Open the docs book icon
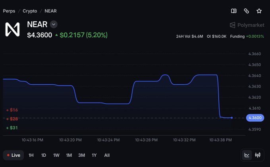Image resolution: width=270 pixels, height=167 pixels. (233, 11)
